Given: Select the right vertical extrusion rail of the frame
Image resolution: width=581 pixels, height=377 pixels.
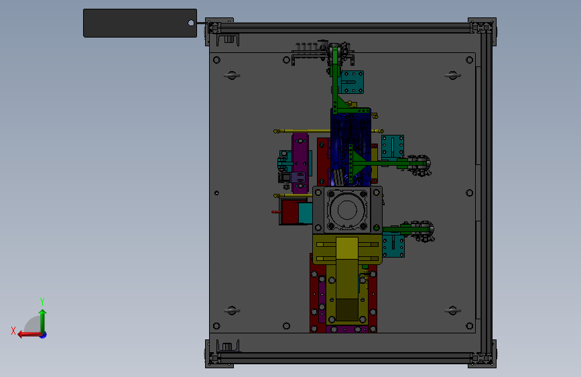Looking at the screenshot, I should [x=486, y=193].
